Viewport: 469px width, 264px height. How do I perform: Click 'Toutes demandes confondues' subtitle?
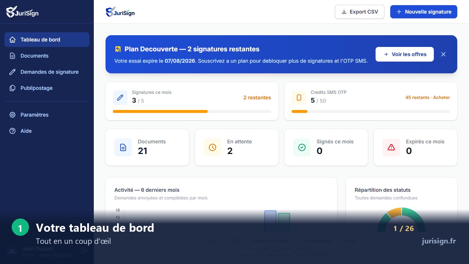[x=386, y=198]
